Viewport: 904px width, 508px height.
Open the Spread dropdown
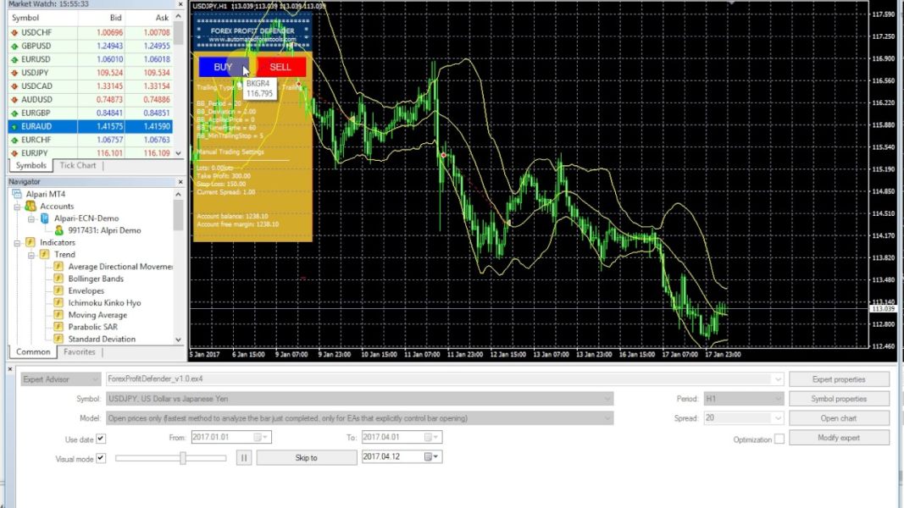pos(778,418)
